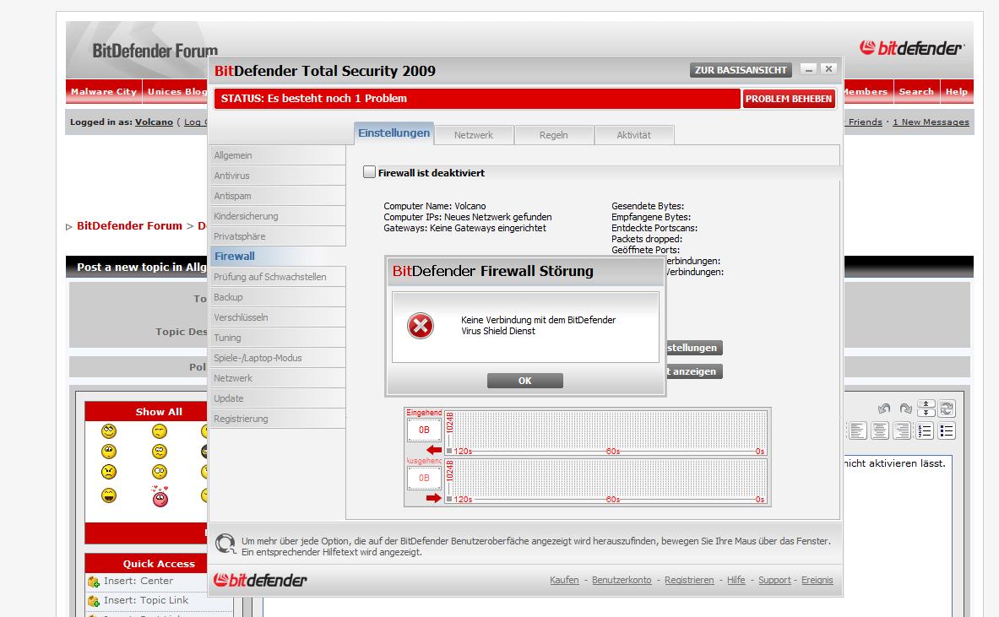The image size is (999, 617).
Task: Open the Ereignis footer link
Action: pos(817,580)
